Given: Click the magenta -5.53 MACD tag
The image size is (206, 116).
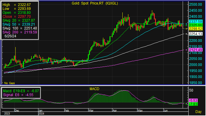Looking at the screenshot, I should click(193, 101).
